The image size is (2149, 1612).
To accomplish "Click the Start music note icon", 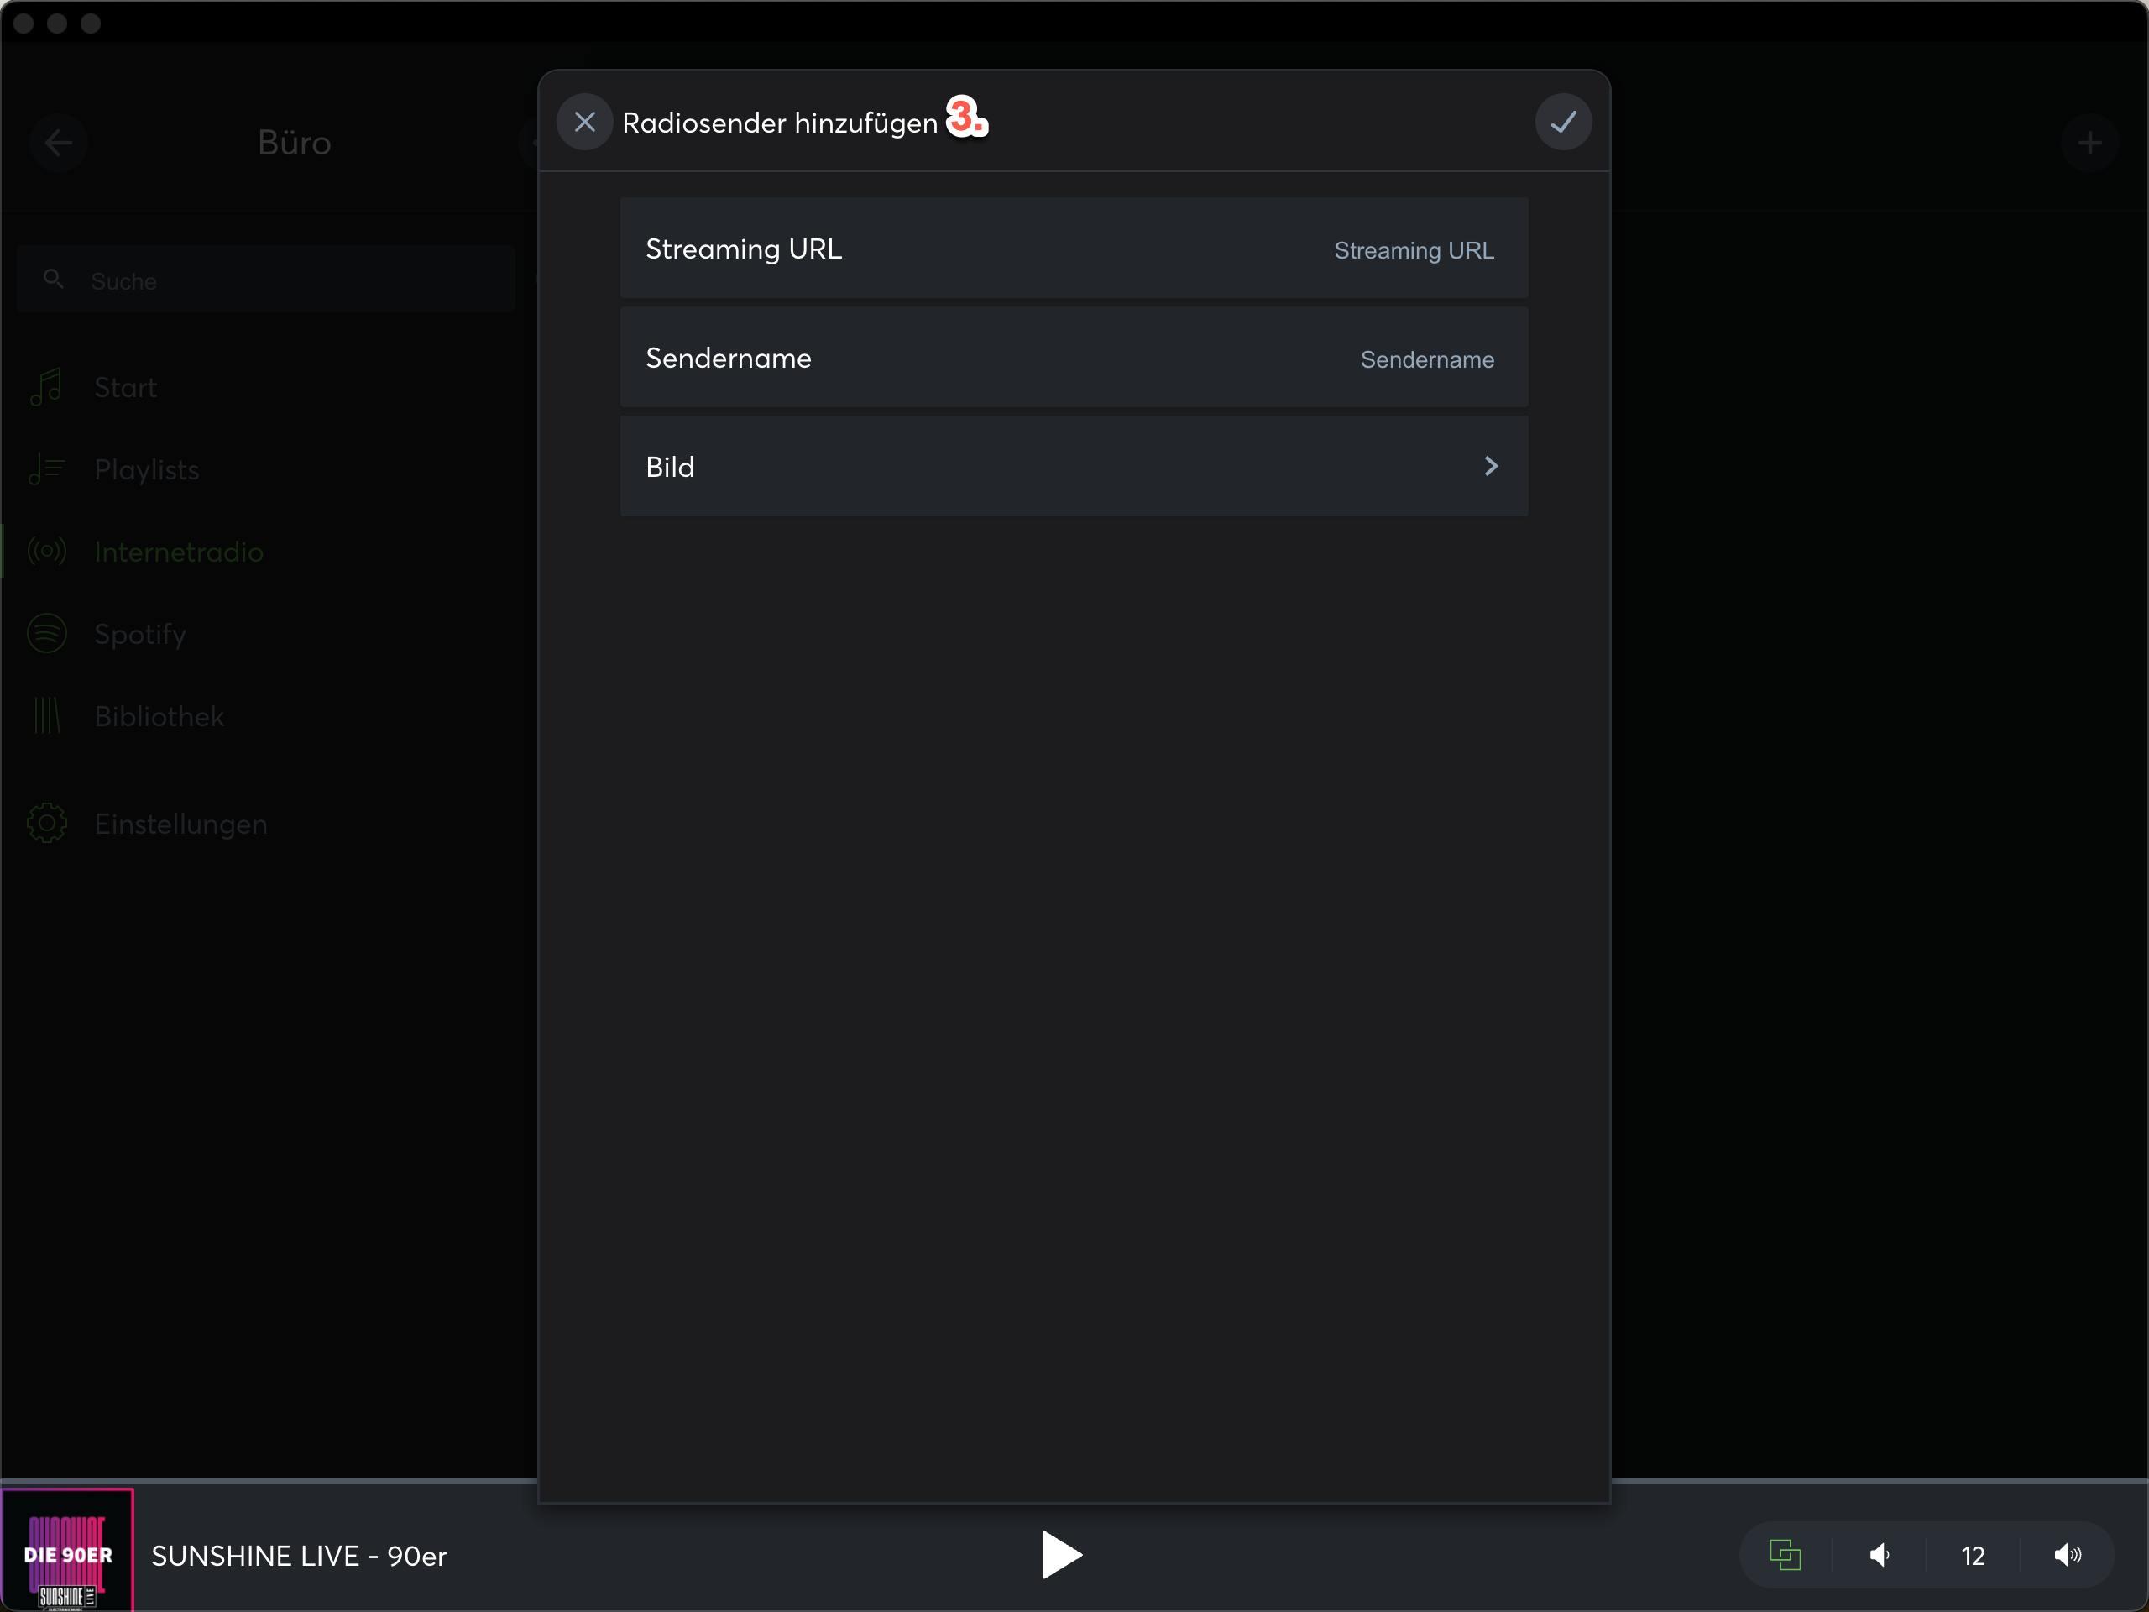I will [47, 387].
